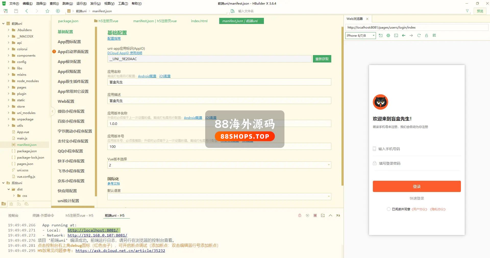Click the 重新获取 button next to AppID
Viewport: 490px width, 258px height.
pyautogui.click(x=322, y=59)
